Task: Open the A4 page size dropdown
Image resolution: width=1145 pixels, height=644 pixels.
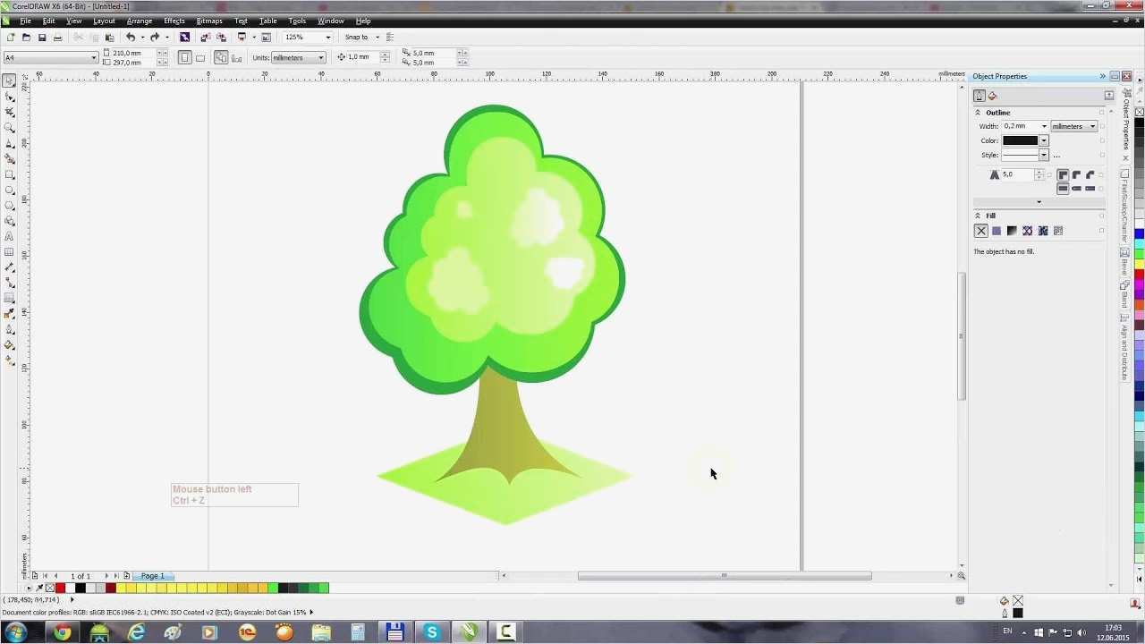Action: click(x=93, y=57)
